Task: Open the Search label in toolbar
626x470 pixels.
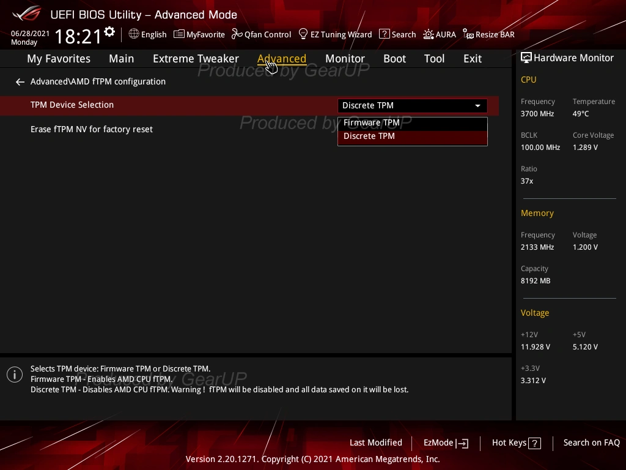Action: (x=403, y=34)
